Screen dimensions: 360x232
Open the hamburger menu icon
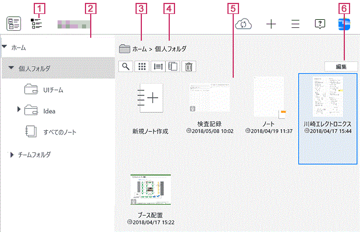(295, 24)
